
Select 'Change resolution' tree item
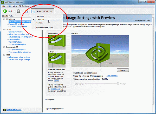point(16,32)
